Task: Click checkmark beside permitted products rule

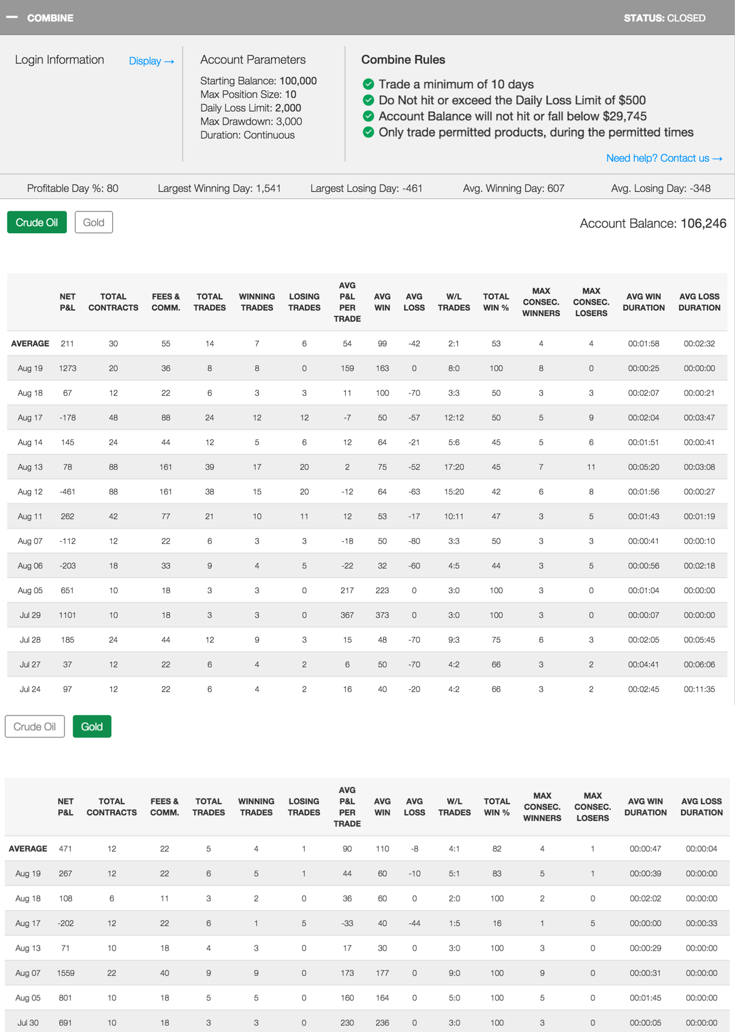Action: [368, 132]
